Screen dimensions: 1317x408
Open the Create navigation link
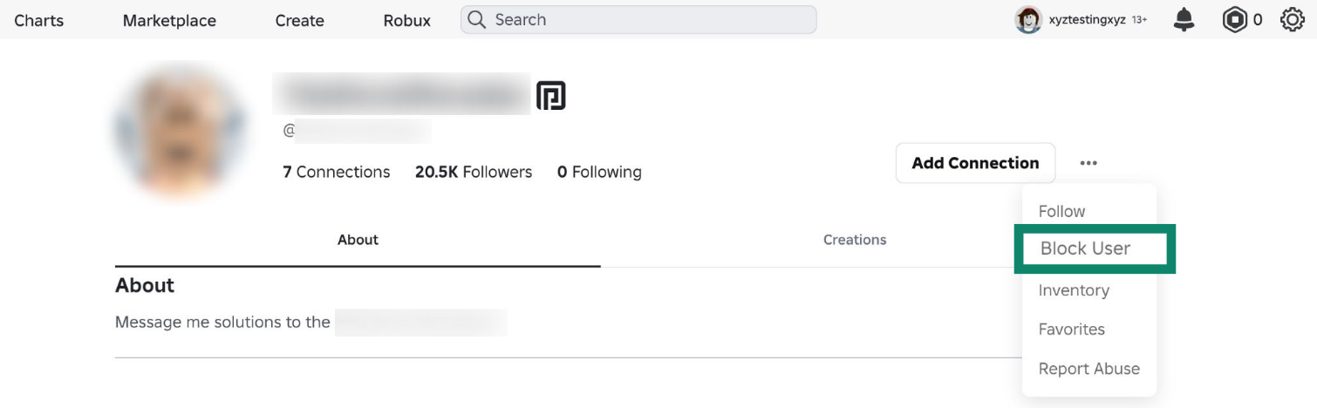click(299, 20)
